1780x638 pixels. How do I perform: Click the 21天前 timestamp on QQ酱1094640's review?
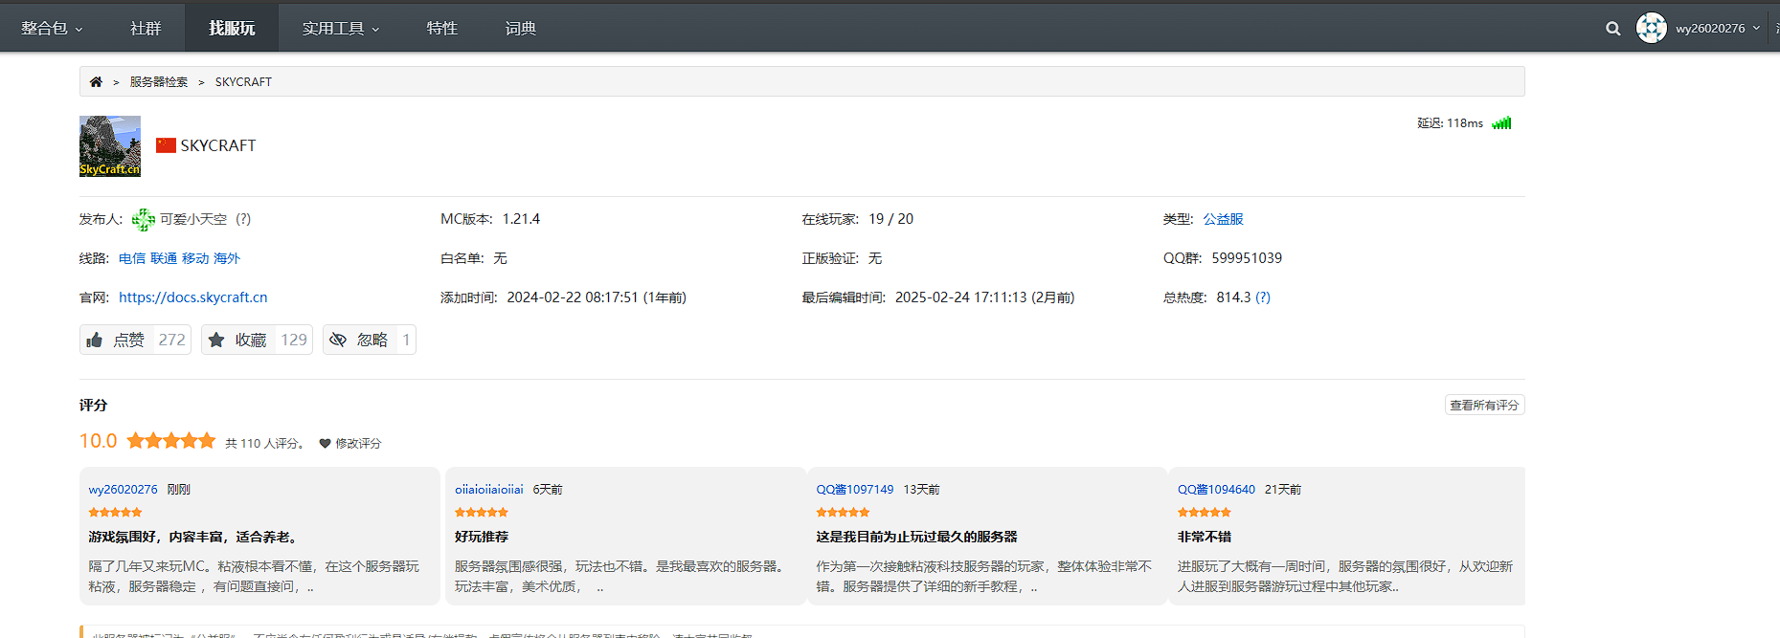[1283, 490]
